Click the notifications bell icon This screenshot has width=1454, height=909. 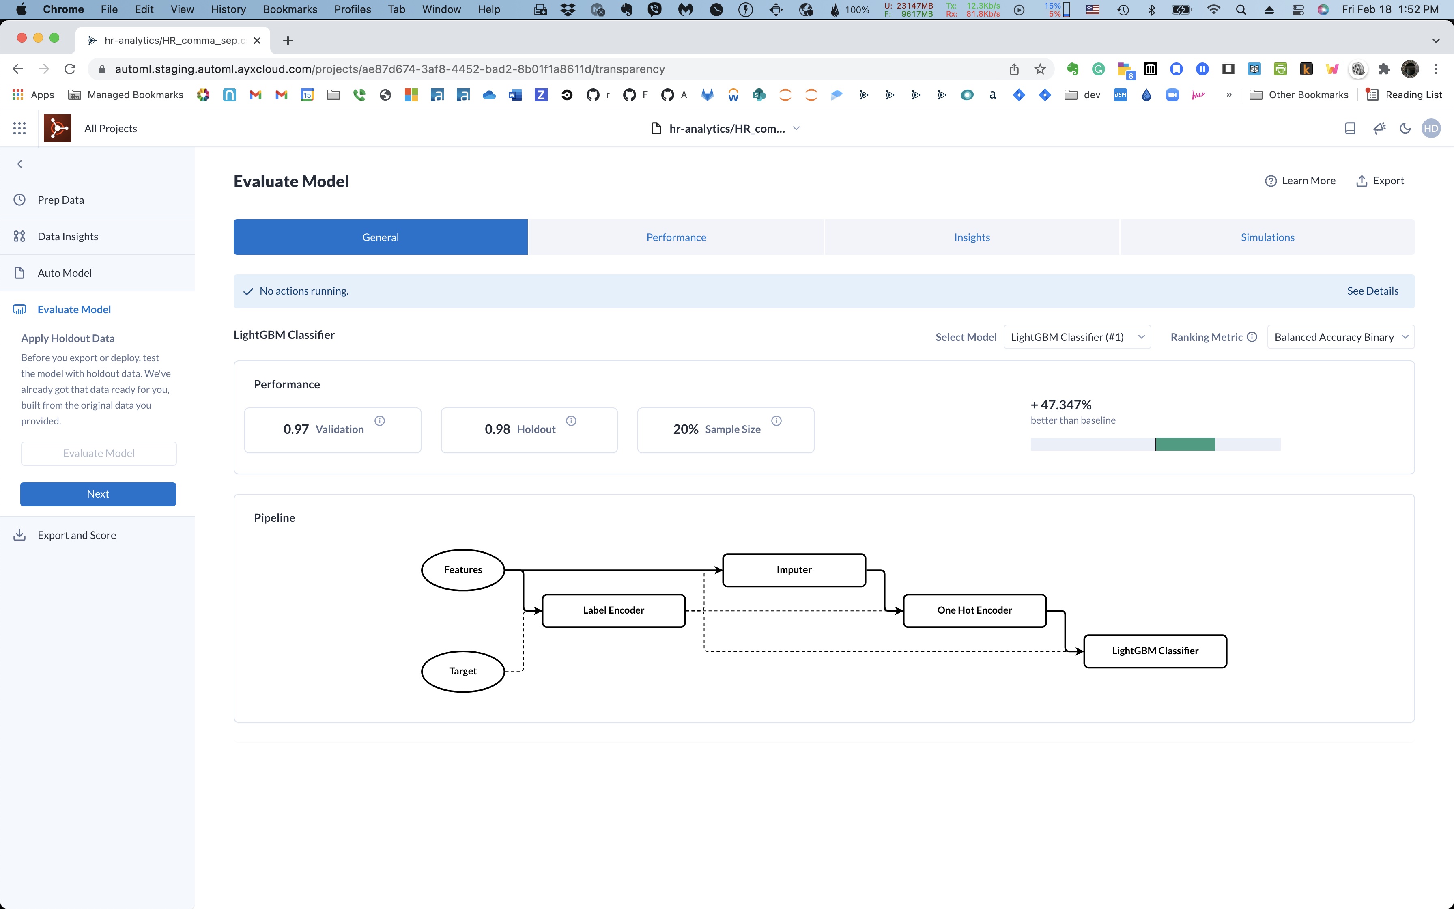(x=1379, y=128)
